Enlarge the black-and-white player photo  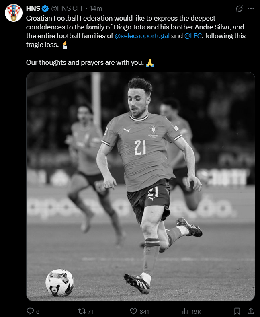pos(141,186)
